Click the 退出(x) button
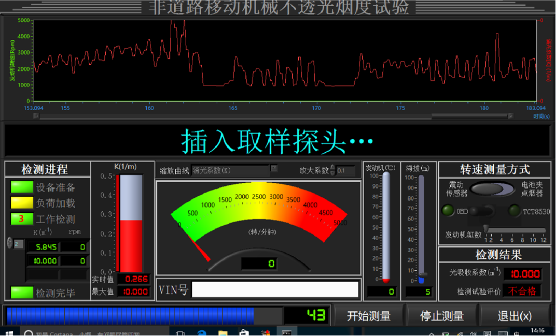Viewport: 556px width, 336px height. click(x=514, y=316)
